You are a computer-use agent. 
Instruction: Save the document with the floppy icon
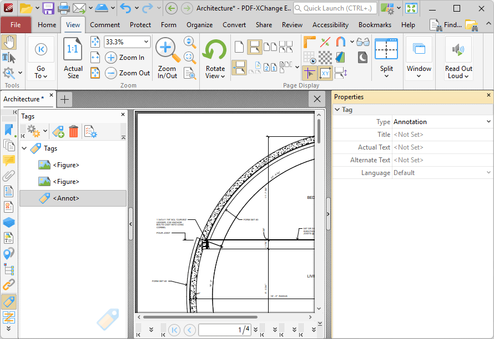48,8
